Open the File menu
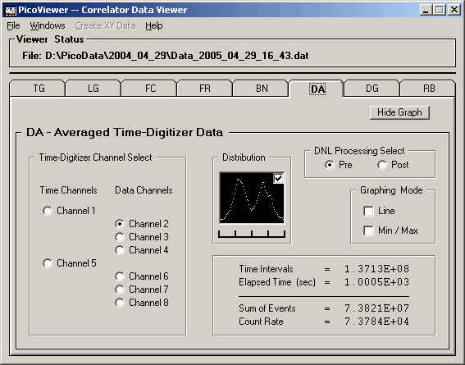This screenshot has width=465, height=365. [13, 25]
